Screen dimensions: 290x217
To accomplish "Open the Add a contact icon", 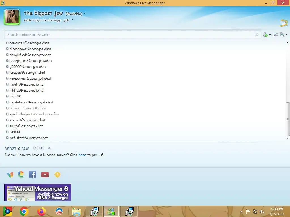I will (266, 35).
